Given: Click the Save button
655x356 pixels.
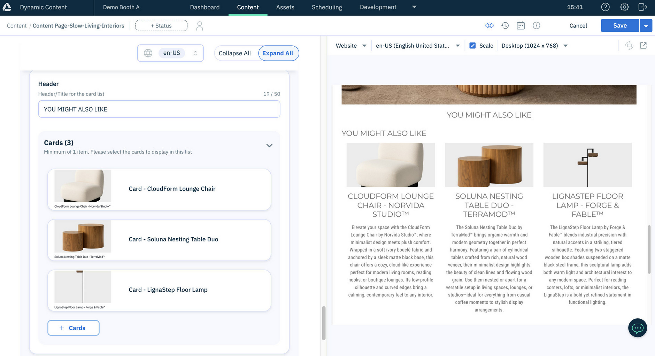Looking at the screenshot, I should pyautogui.click(x=620, y=26).
